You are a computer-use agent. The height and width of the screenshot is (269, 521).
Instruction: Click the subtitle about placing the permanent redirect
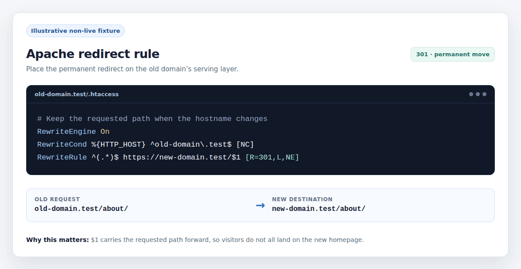point(132,69)
